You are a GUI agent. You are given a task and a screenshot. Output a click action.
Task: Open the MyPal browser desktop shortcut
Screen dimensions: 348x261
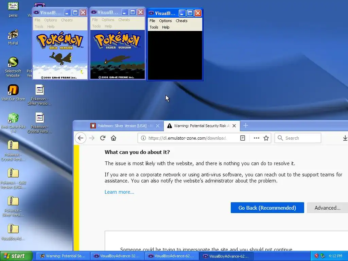point(13,37)
